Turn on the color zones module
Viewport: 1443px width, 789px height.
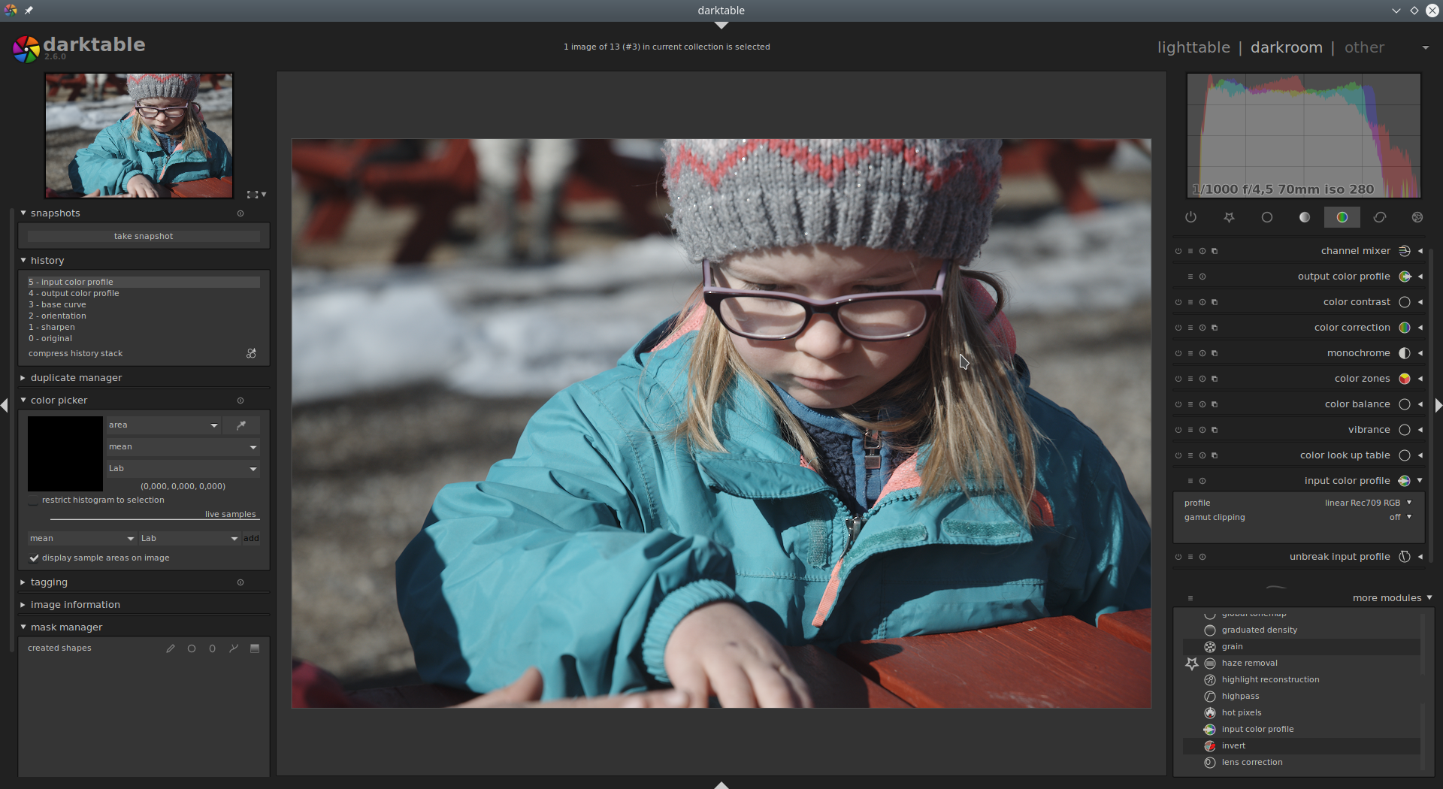(1178, 379)
